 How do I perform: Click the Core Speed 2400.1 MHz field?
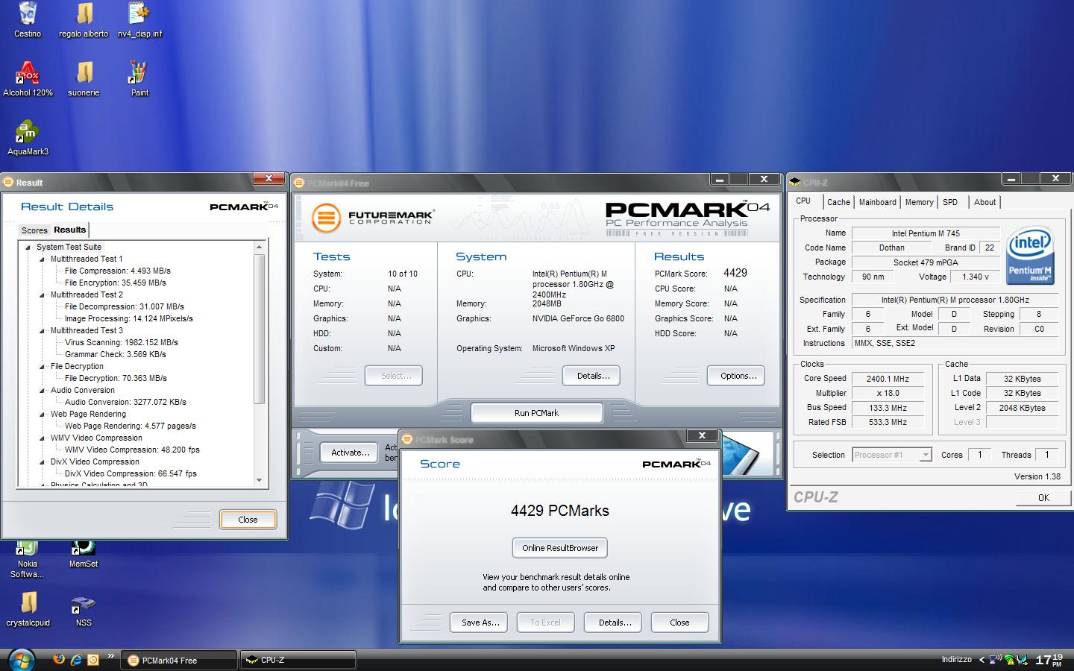(x=888, y=379)
